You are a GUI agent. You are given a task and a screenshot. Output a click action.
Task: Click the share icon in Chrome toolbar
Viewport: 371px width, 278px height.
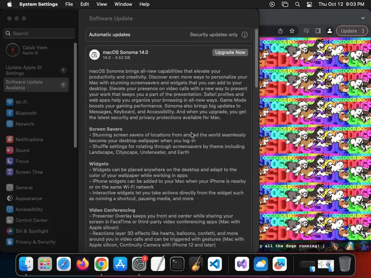(280, 31)
